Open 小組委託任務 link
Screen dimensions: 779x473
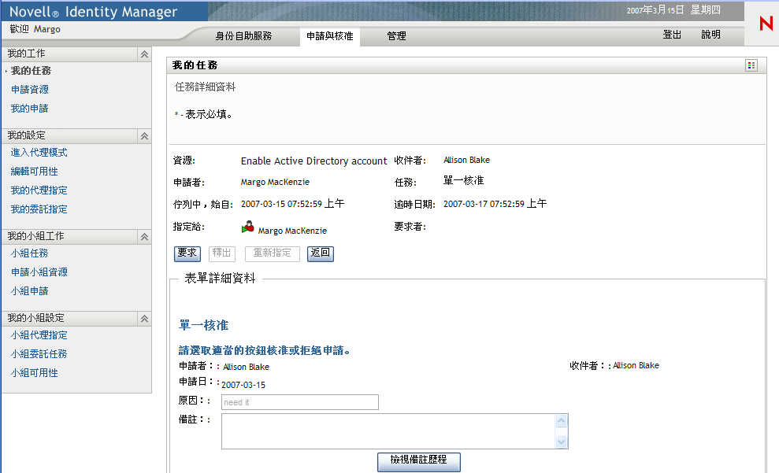point(39,354)
